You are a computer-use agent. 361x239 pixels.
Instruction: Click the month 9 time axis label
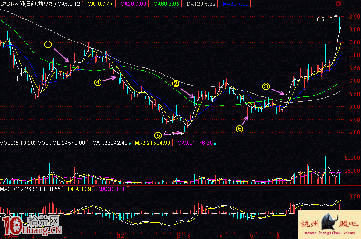[33, 236]
